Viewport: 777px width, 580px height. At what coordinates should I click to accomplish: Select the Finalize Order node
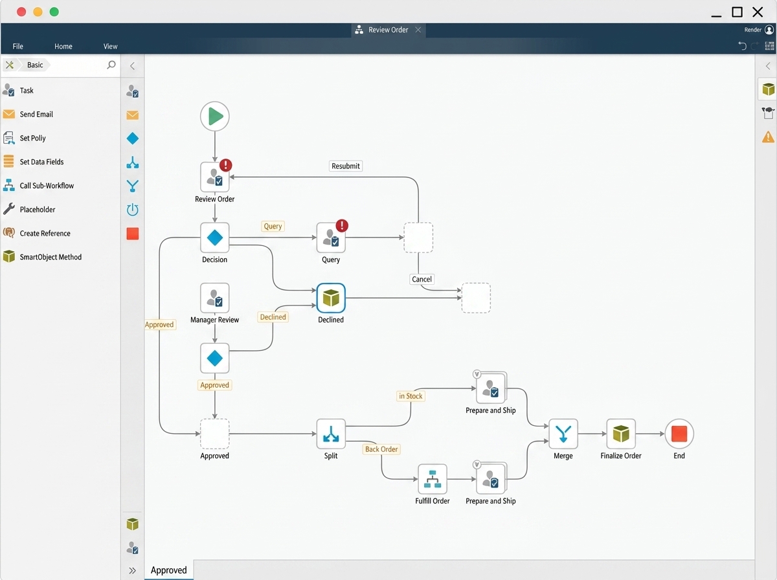click(621, 434)
